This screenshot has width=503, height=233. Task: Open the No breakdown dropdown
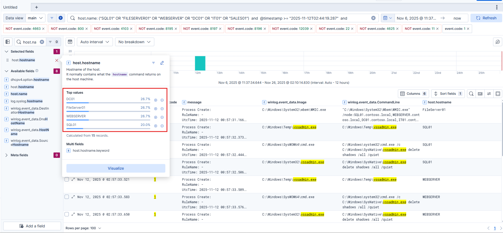tap(134, 42)
